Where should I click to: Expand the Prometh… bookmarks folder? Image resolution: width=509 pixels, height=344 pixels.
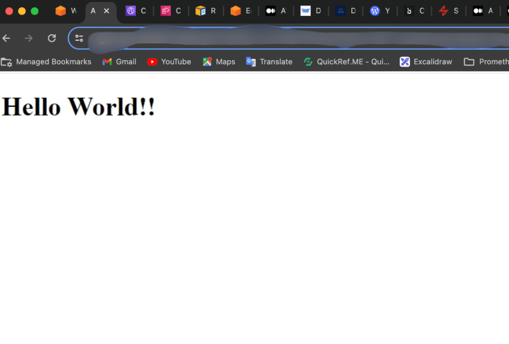point(486,62)
